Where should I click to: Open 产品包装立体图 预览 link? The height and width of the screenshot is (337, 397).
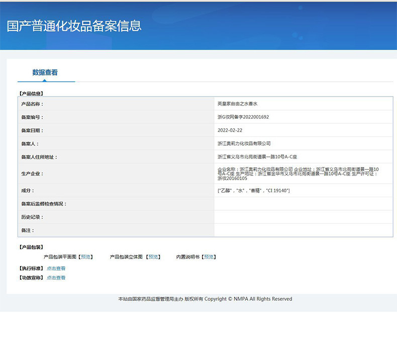153,257
